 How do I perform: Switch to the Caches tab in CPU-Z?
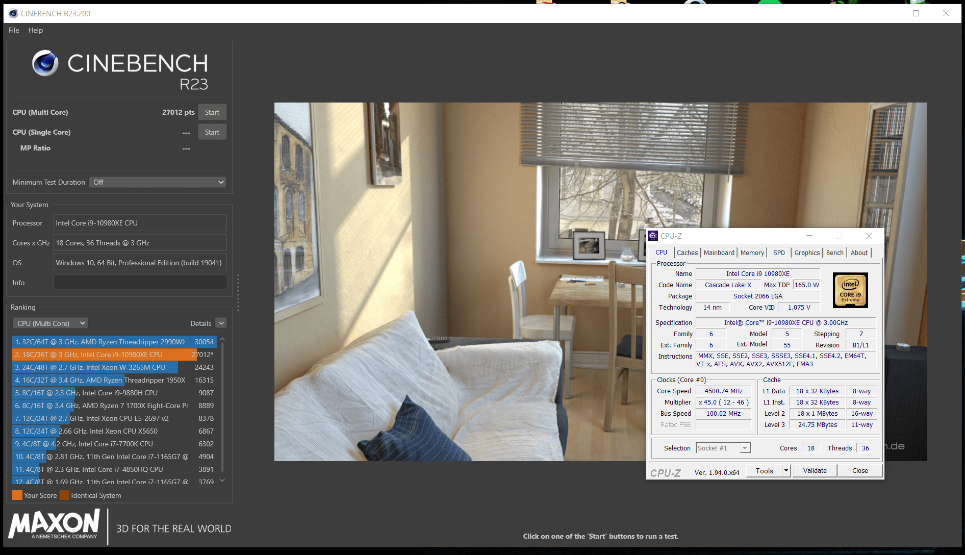click(x=687, y=253)
